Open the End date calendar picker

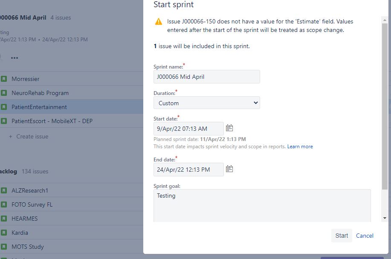[229, 169]
